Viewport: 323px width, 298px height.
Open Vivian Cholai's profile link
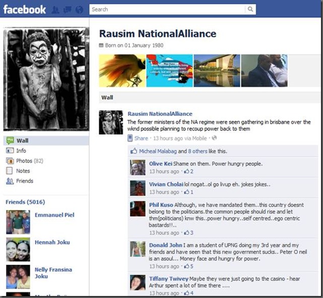[x=166, y=184]
